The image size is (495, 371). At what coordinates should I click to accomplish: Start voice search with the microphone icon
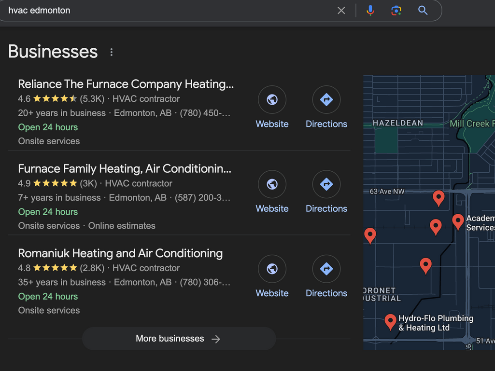(370, 11)
